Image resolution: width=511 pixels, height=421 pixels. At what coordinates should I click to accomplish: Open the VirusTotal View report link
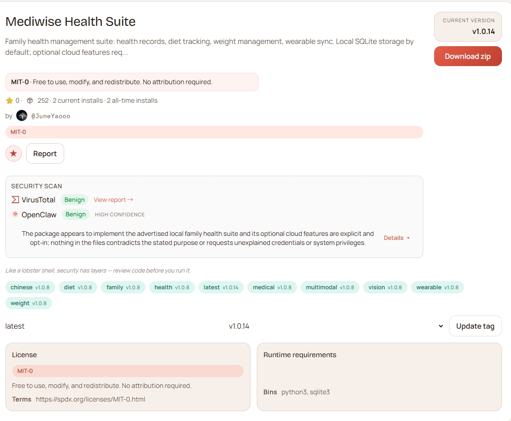[x=113, y=200]
